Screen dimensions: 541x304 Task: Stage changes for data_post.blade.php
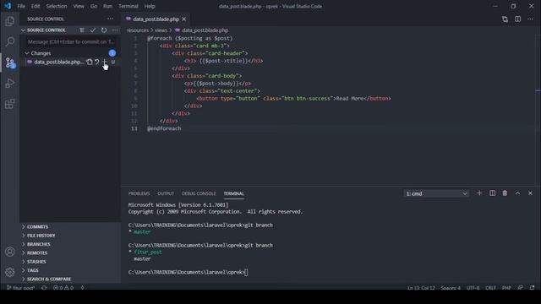click(x=105, y=62)
